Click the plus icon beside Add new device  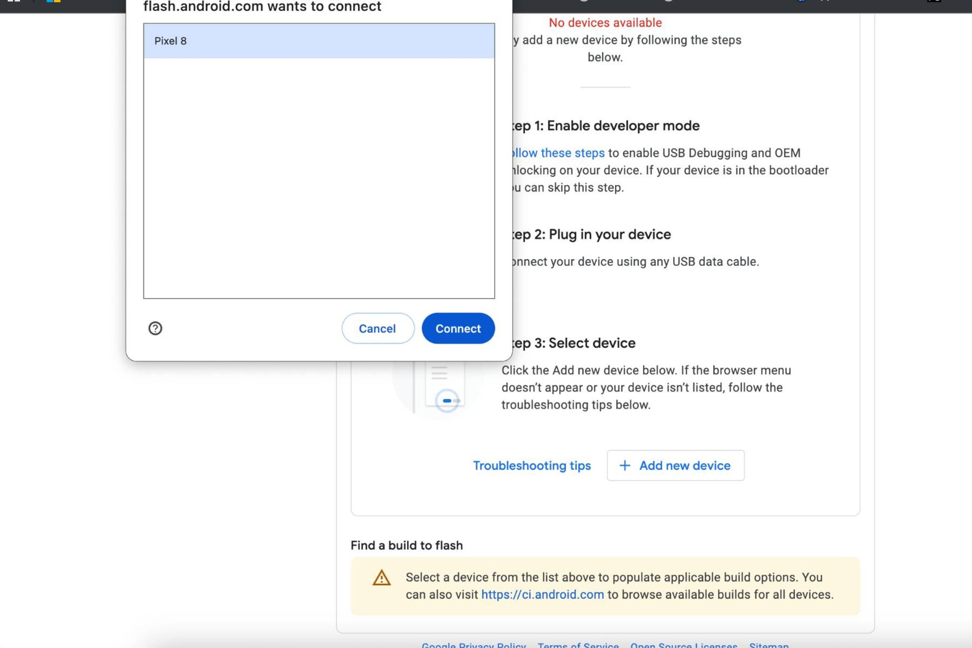(x=625, y=465)
